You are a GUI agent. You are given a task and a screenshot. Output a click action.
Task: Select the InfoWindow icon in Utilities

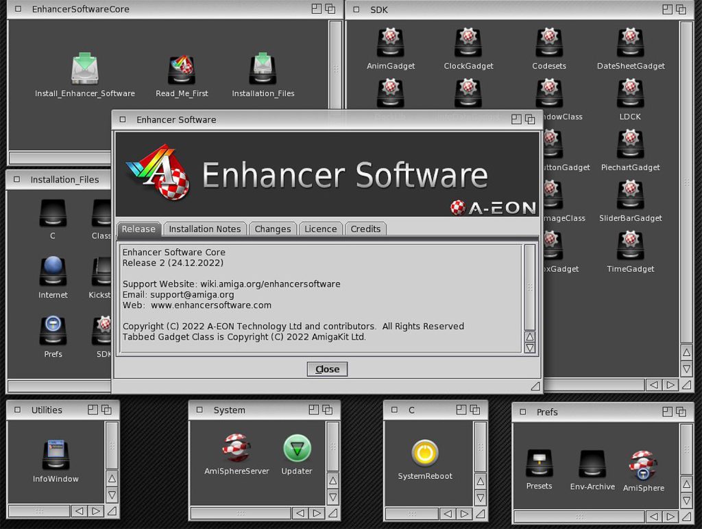point(56,455)
